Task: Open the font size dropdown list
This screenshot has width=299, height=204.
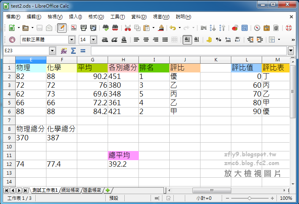Action: [93, 40]
